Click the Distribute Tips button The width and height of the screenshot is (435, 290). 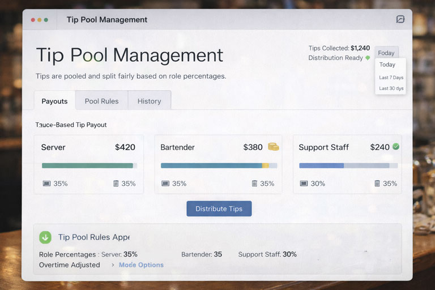219,208
